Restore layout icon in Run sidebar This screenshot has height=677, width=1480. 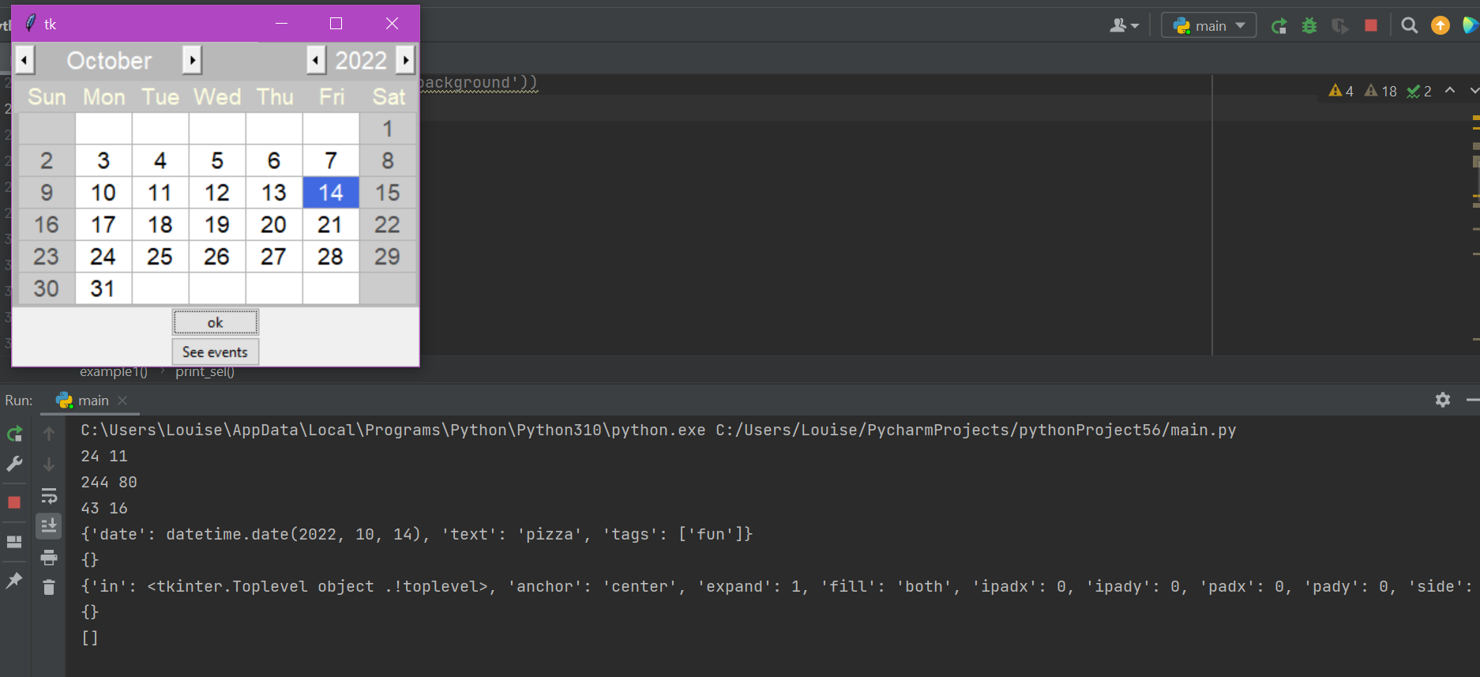(x=14, y=542)
